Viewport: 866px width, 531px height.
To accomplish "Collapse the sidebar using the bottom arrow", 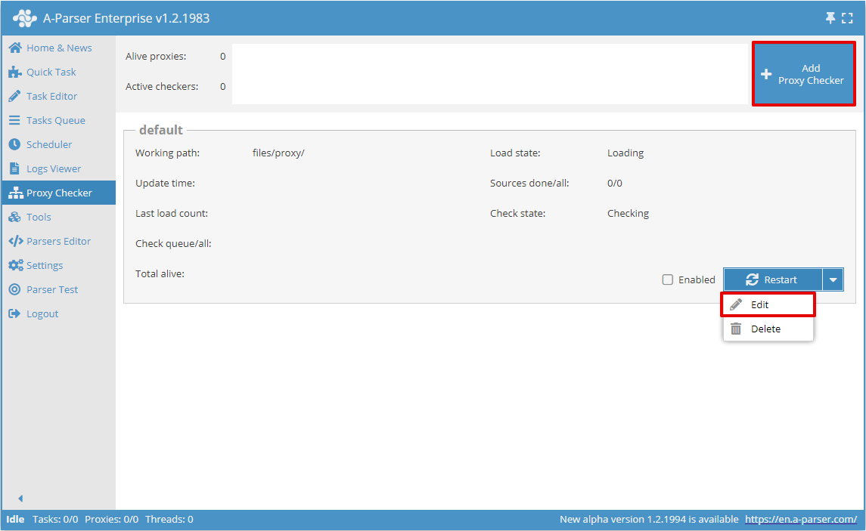I will point(20,499).
